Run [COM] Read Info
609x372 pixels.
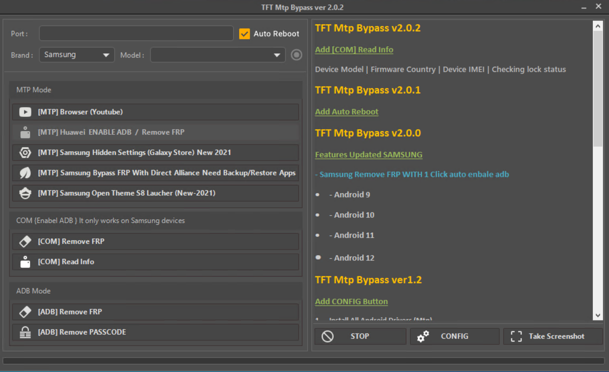point(156,261)
